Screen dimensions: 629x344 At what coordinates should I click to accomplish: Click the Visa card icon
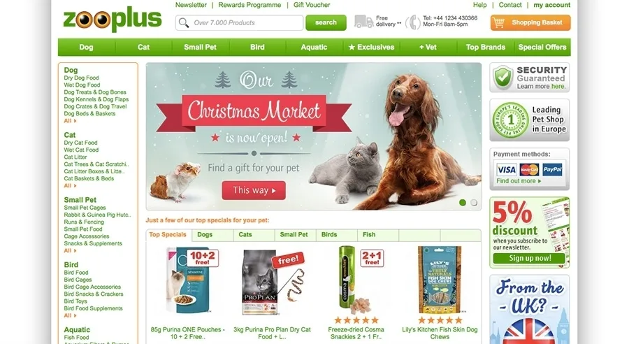(x=506, y=170)
